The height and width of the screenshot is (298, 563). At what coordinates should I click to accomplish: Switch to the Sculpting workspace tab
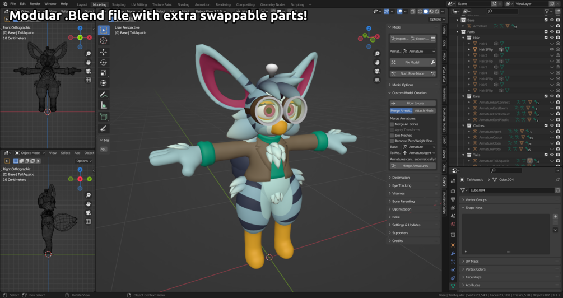pos(119,4)
